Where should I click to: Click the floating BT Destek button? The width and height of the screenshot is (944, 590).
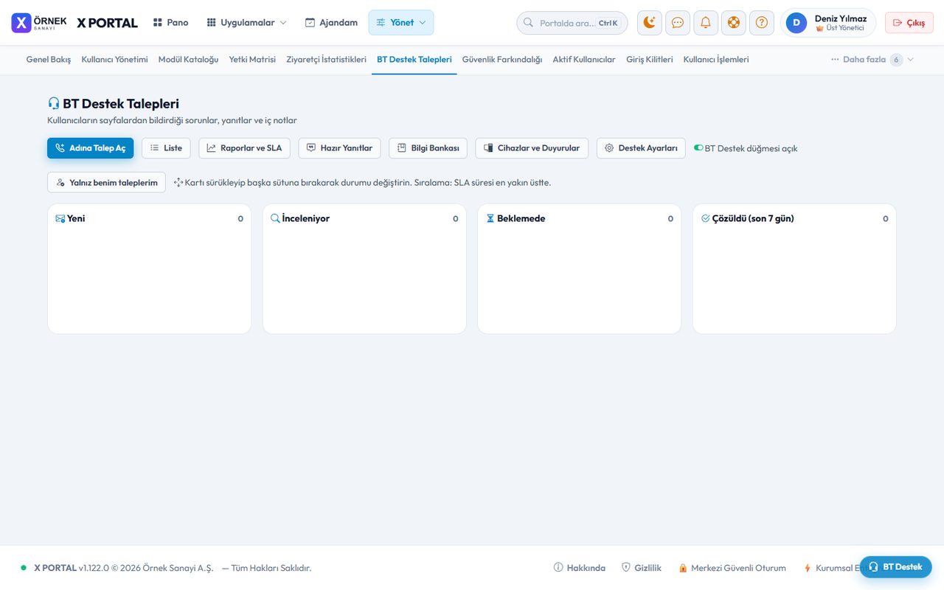click(x=895, y=567)
